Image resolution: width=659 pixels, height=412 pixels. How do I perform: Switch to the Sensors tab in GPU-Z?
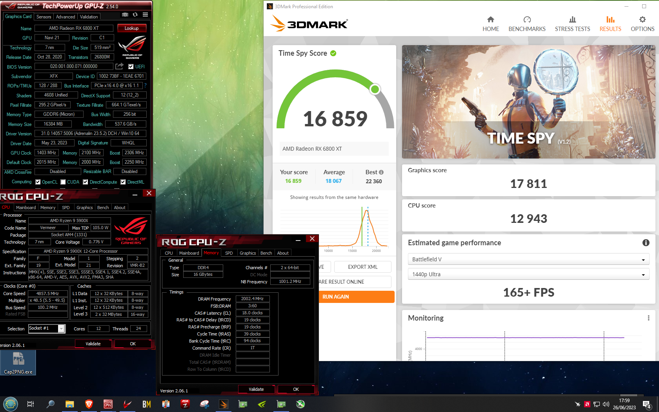tap(44, 17)
